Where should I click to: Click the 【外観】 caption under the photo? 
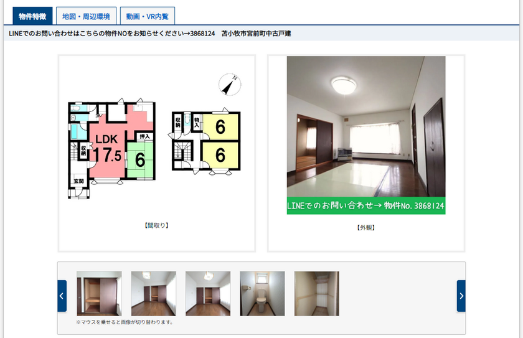pyautogui.click(x=366, y=228)
